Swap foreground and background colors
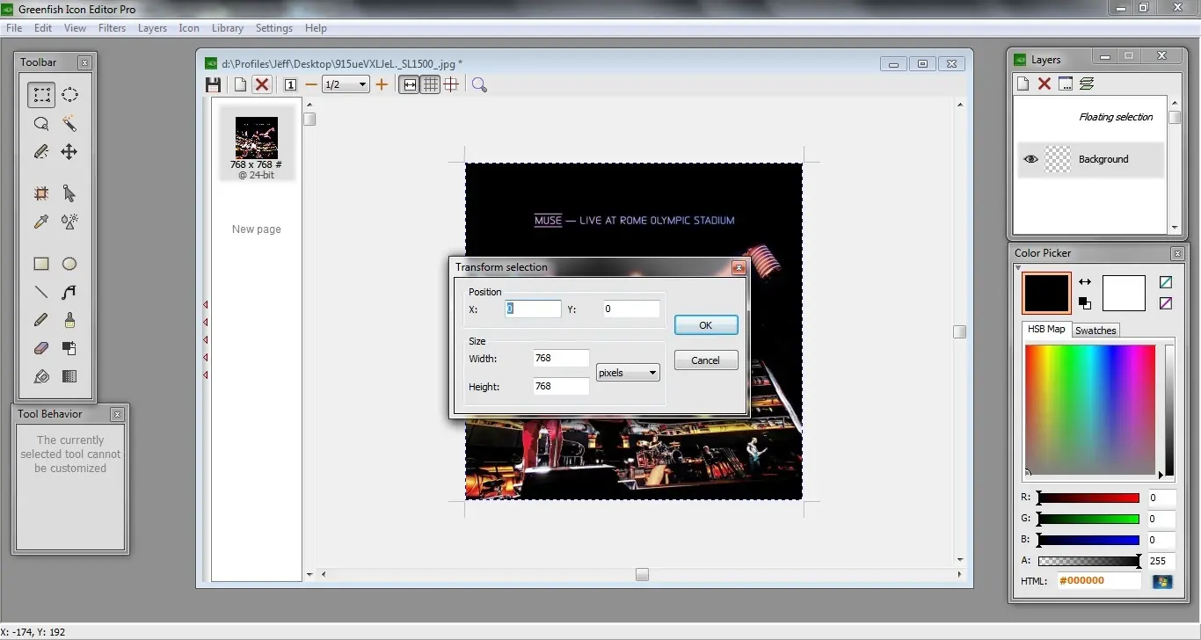Screen dimensions: 1201x640 [1085, 282]
